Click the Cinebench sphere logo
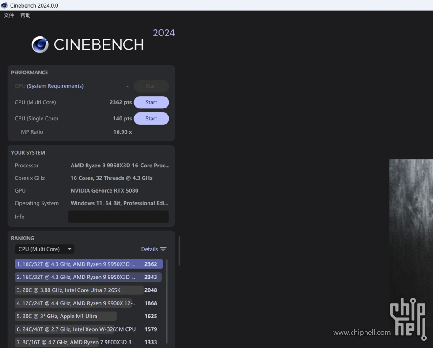The width and height of the screenshot is (433, 348). click(x=40, y=45)
